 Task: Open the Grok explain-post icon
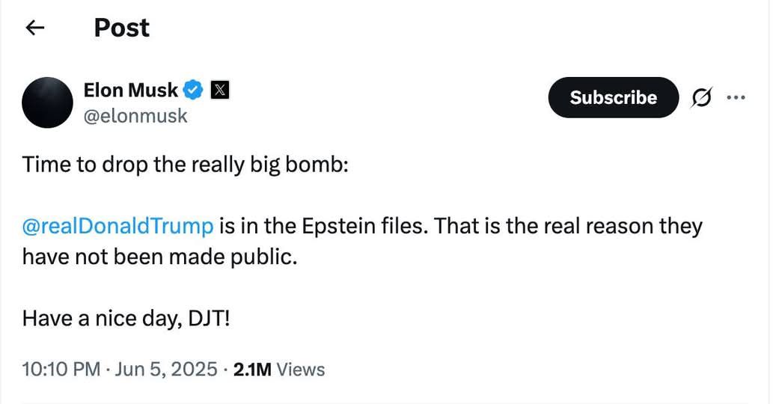[x=703, y=98]
